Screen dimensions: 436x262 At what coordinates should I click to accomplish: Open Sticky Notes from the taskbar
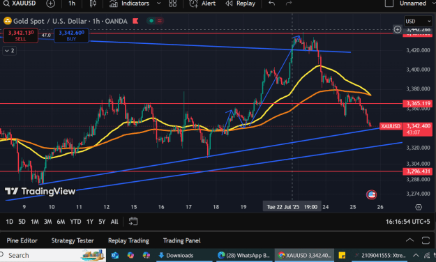342,255
